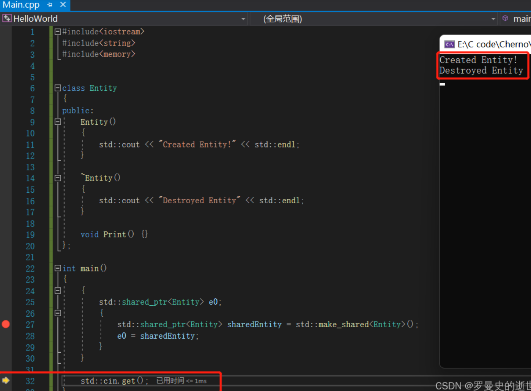Click the #include<memory> line

point(99,54)
